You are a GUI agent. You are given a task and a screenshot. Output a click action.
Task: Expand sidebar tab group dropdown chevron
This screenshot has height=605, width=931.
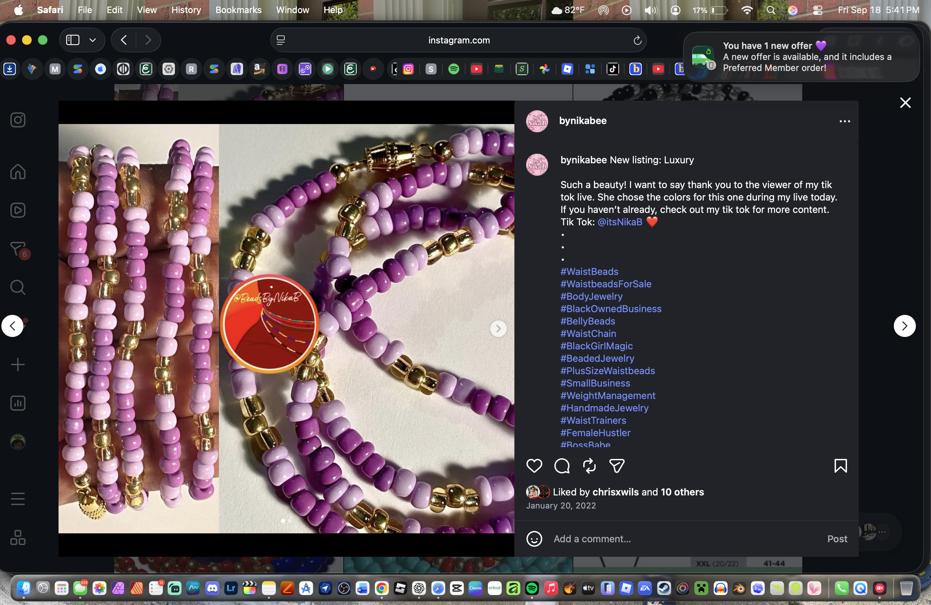pyautogui.click(x=93, y=40)
